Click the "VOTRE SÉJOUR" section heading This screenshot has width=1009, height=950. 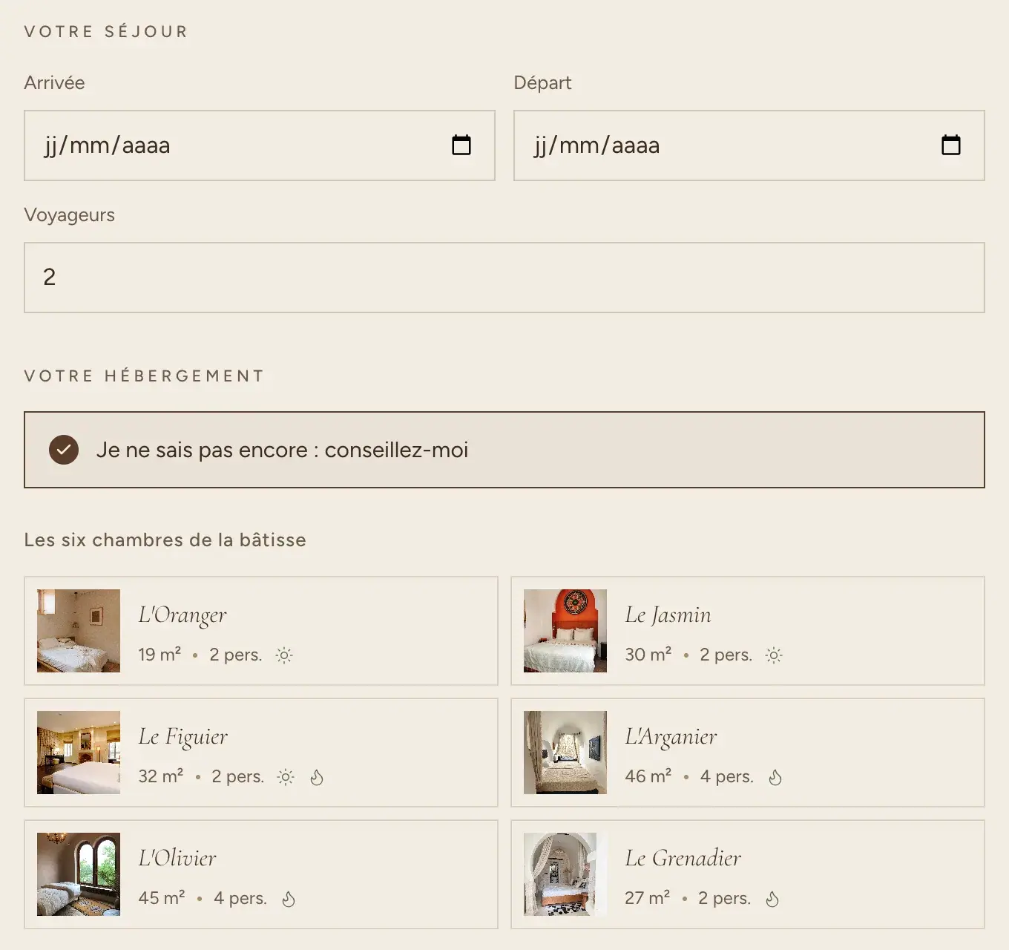pos(106,31)
